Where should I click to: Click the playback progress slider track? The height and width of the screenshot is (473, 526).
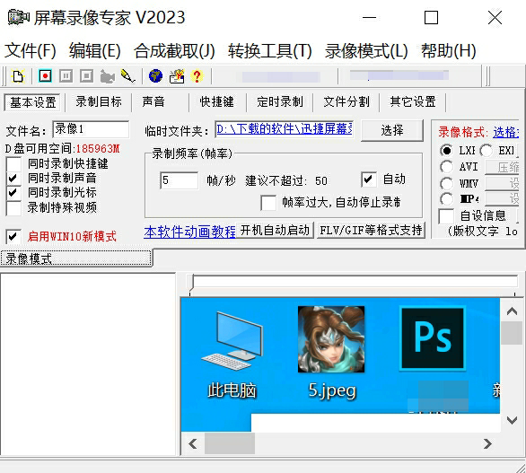pos(355,282)
